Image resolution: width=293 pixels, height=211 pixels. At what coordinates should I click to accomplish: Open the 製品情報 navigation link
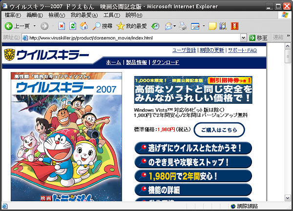point(136,62)
